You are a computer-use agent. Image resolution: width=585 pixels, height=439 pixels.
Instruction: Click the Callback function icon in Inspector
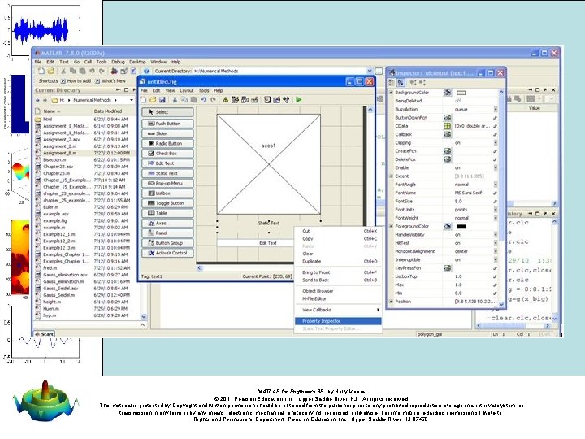click(x=448, y=134)
